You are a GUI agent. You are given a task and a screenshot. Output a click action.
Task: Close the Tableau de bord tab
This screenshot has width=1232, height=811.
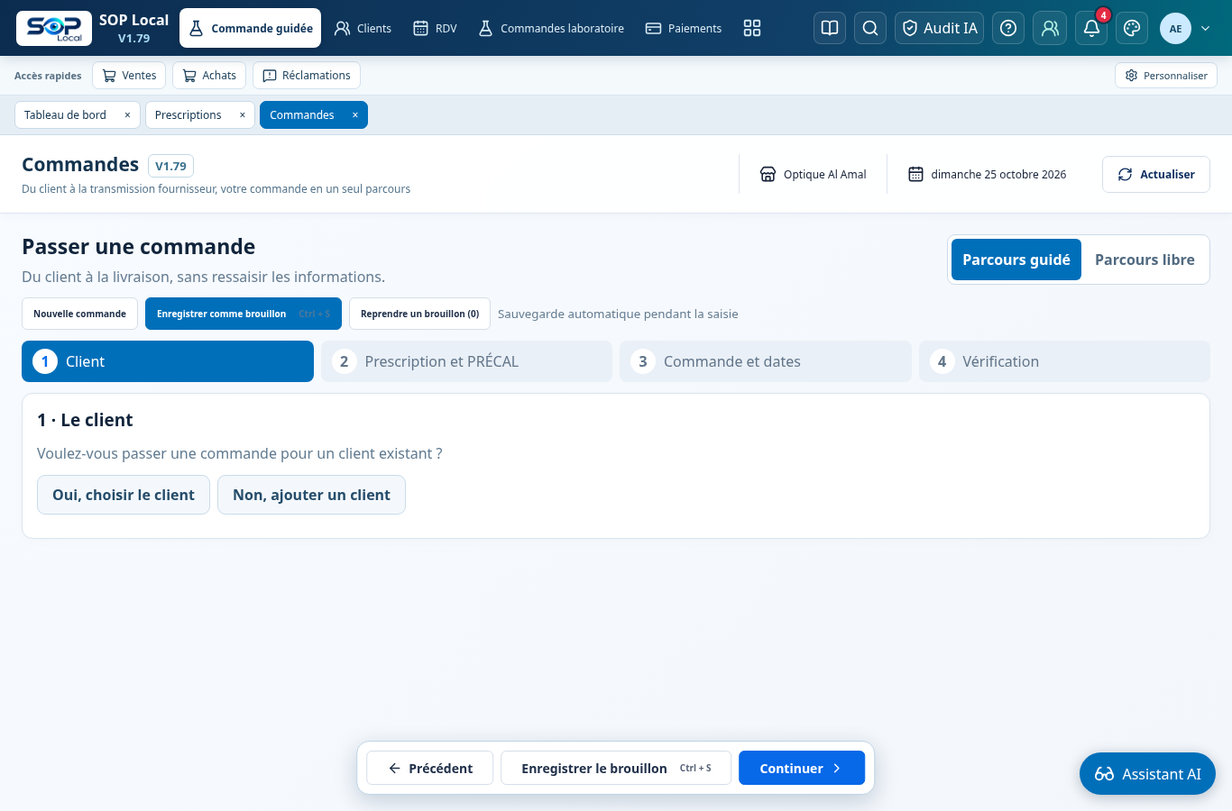coord(127,115)
